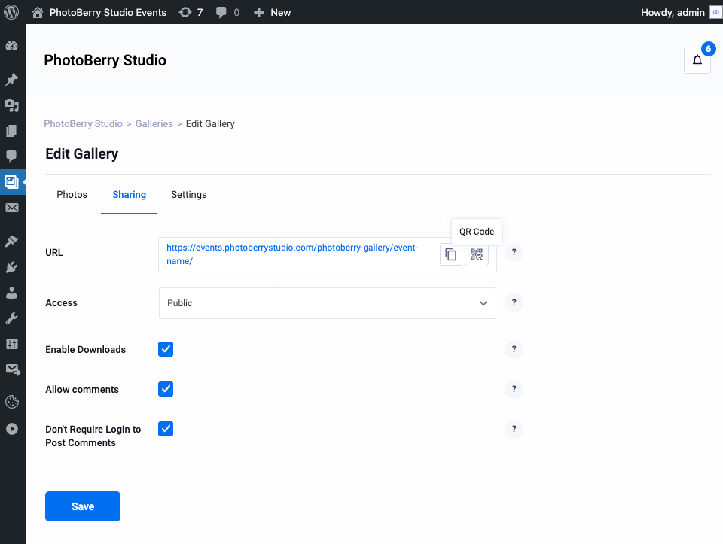This screenshot has height=544, width=723.
Task: Open Pages icon in admin sidebar
Action: coord(12,130)
